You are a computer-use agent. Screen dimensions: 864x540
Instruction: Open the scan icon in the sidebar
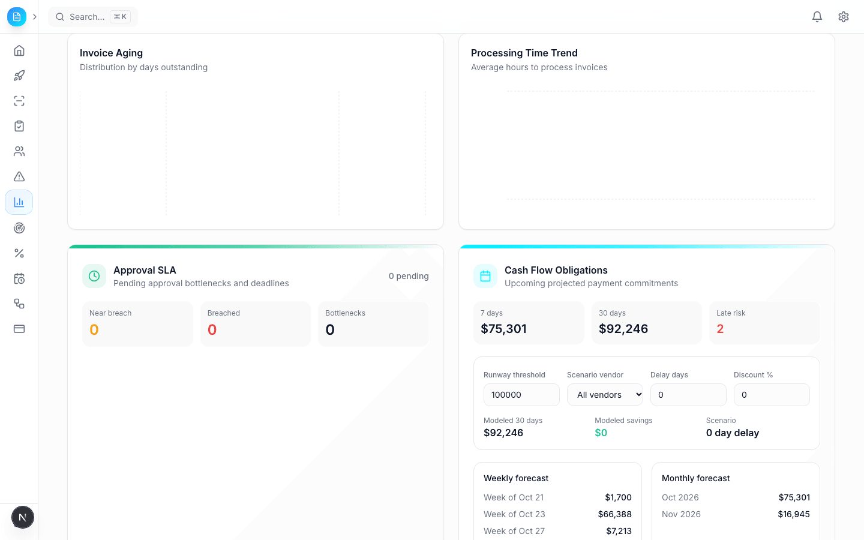point(19,101)
